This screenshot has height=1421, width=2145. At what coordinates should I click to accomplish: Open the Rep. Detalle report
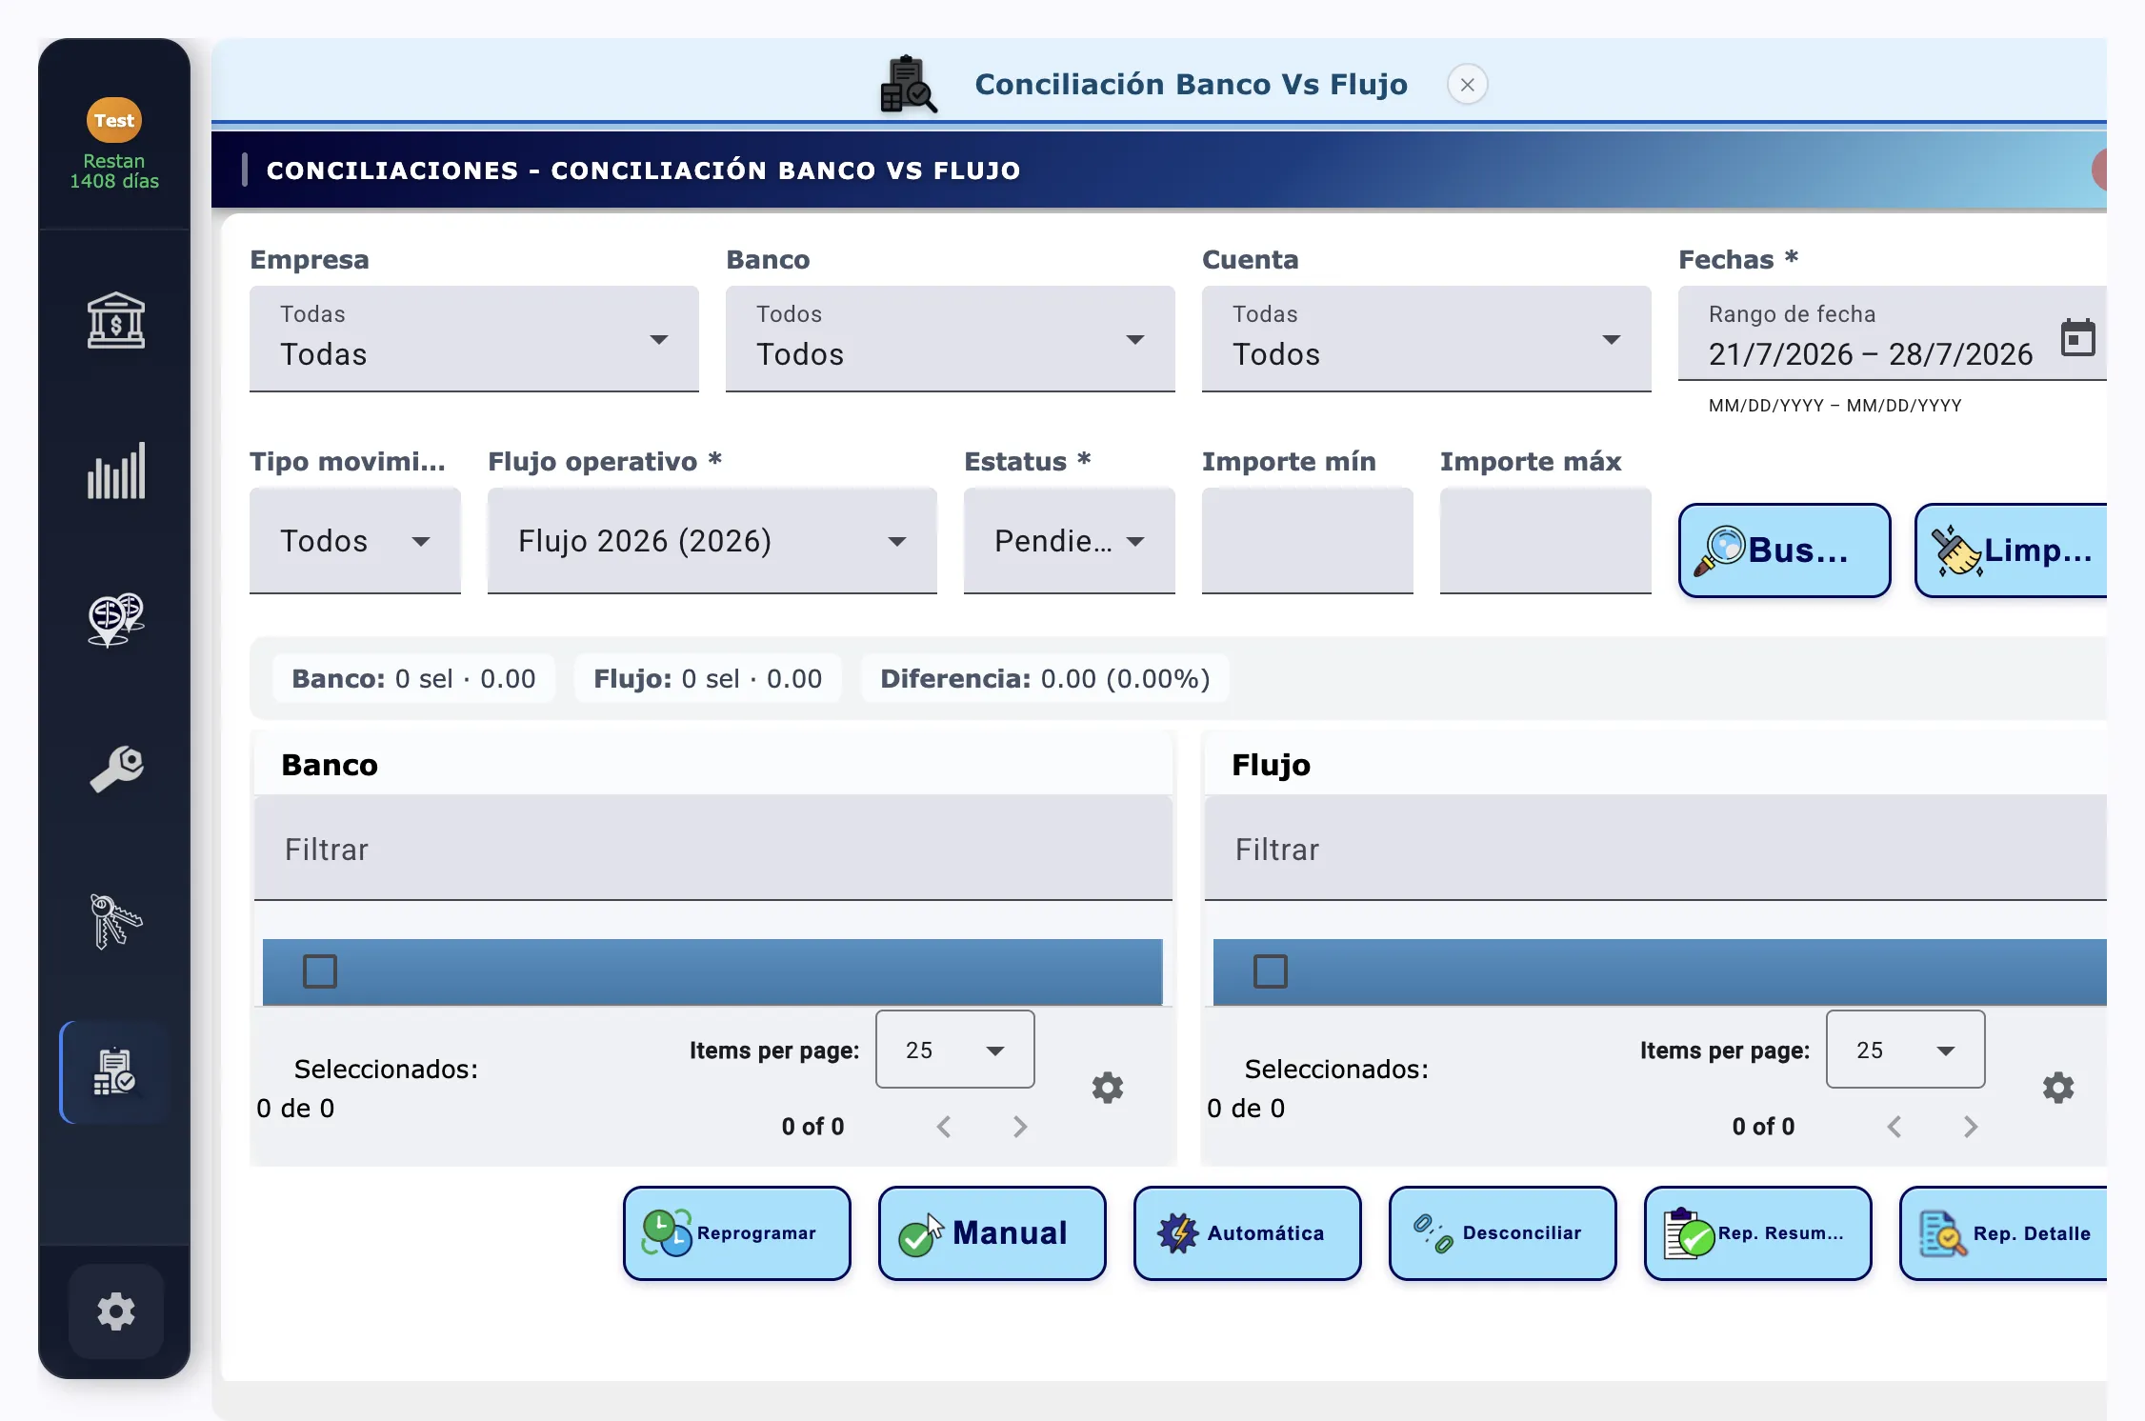point(2004,1233)
